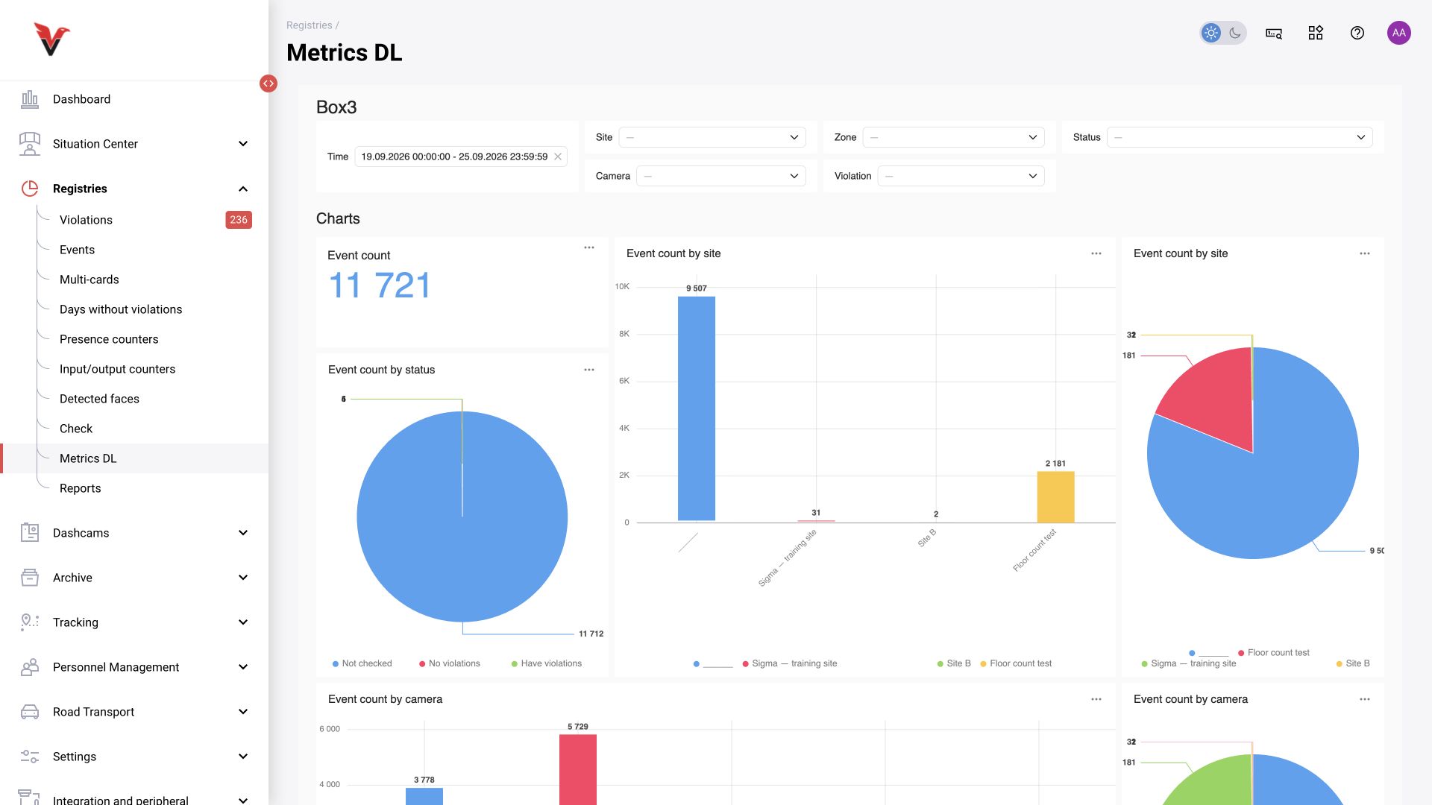
Task: Click the Archive box icon
Action: 29,577
